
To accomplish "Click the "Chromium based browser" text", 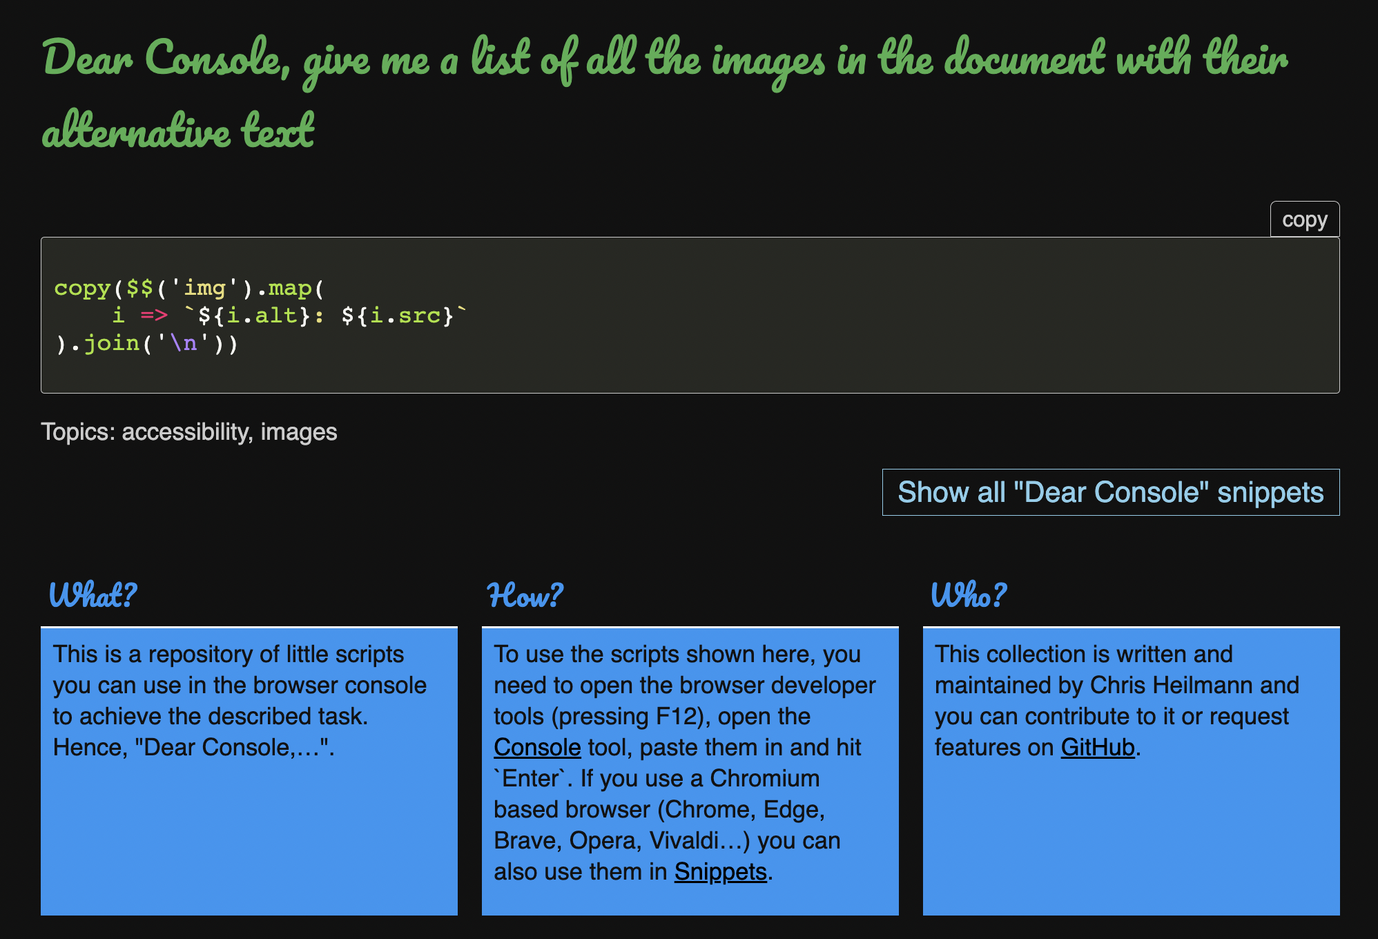I will 765,779.
